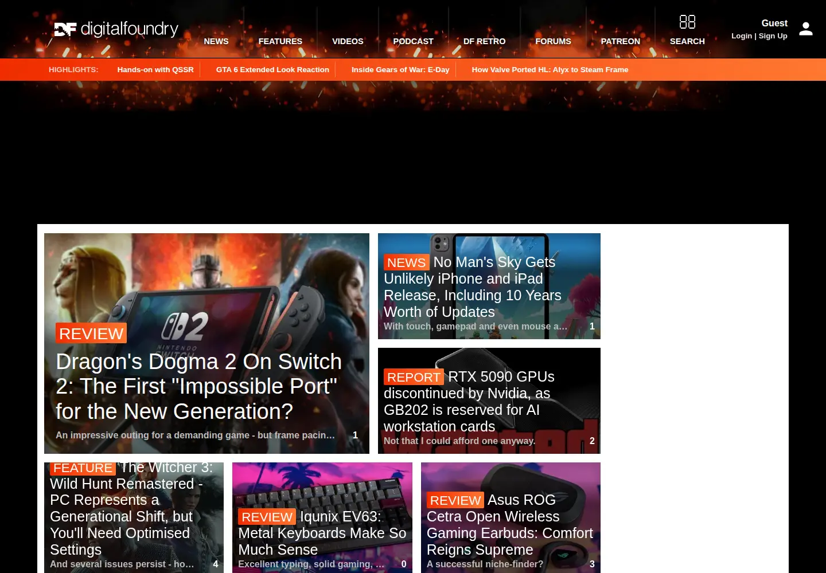
Task: Open the Features menu item
Action: [280, 41]
